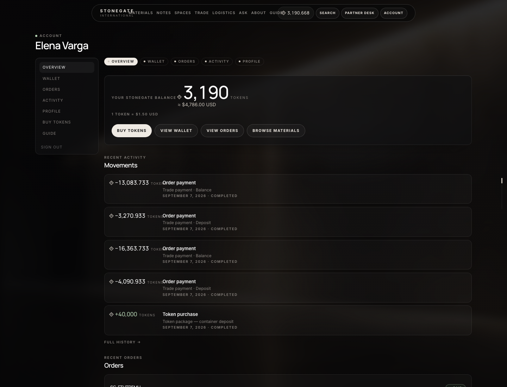507x387 pixels.
Task: Click the Buy Tokens button in balance card
Action: click(132, 131)
